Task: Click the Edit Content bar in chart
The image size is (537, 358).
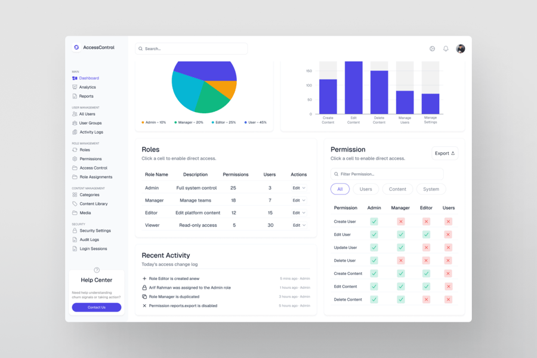Action: pos(353,88)
